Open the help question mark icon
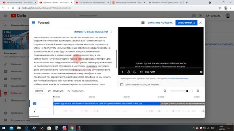The height and width of the screenshot is (131, 234). (x=200, y=16)
